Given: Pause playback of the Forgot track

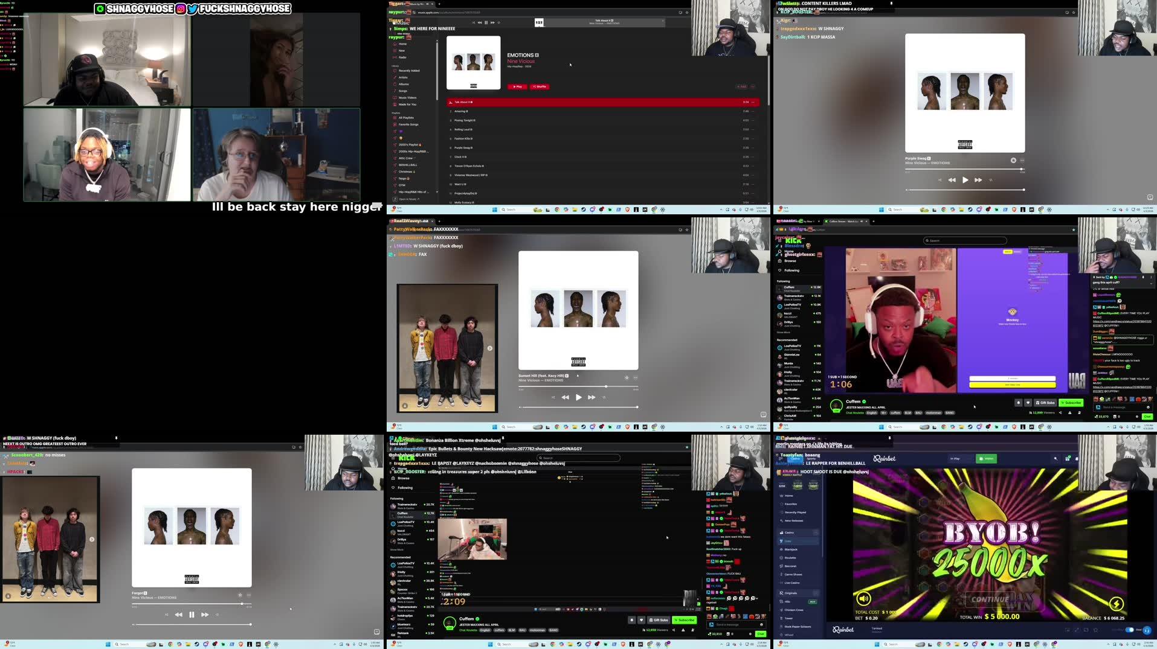Looking at the screenshot, I should pyautogui.click(x=192, y=614).
